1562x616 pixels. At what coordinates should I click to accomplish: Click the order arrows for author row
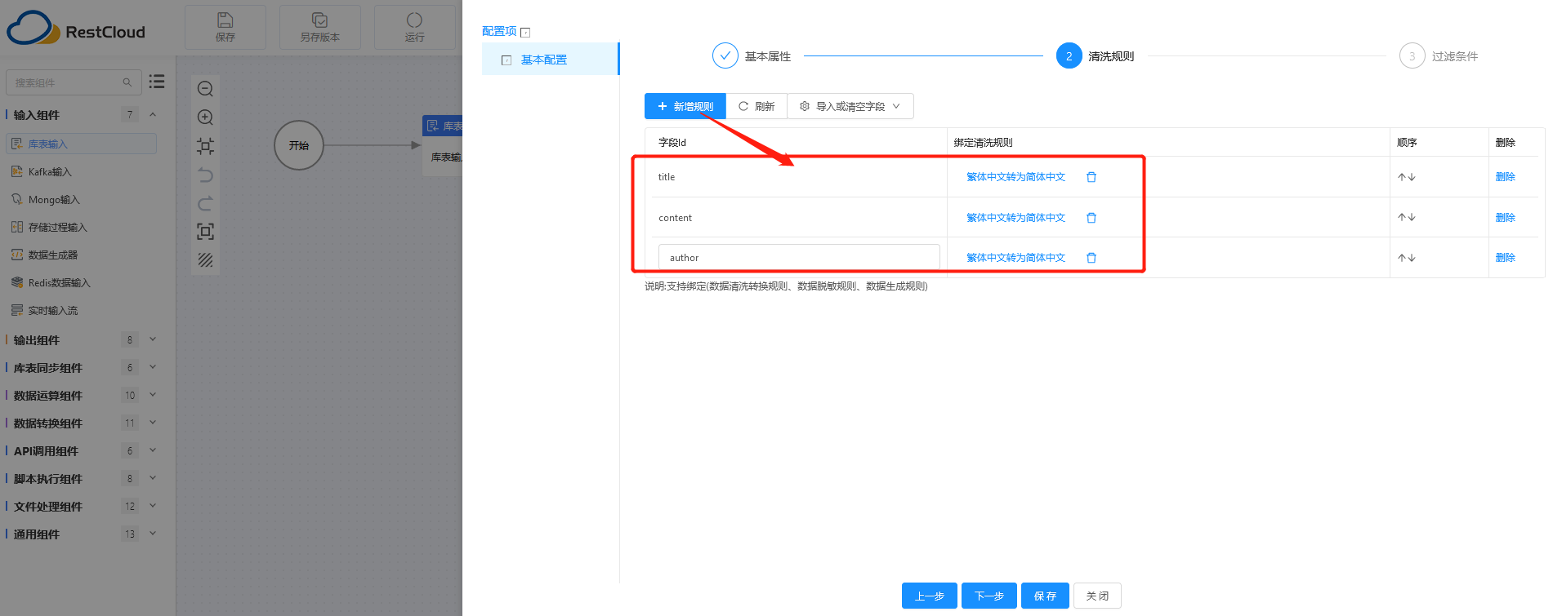[1406, 258]
